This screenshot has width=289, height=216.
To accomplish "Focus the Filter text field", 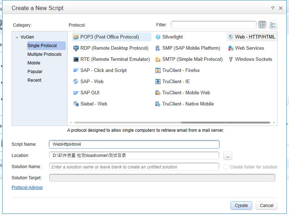I will 213,25.
